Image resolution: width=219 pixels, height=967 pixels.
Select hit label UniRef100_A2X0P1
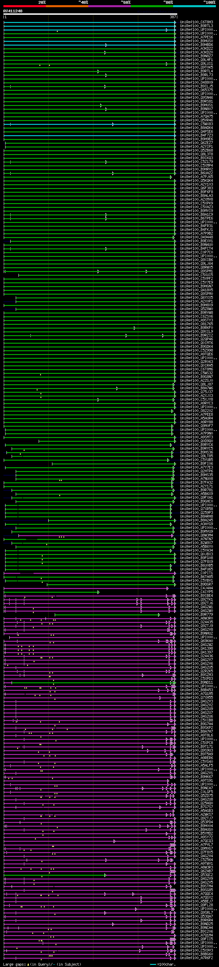click(x=196, y=302)
